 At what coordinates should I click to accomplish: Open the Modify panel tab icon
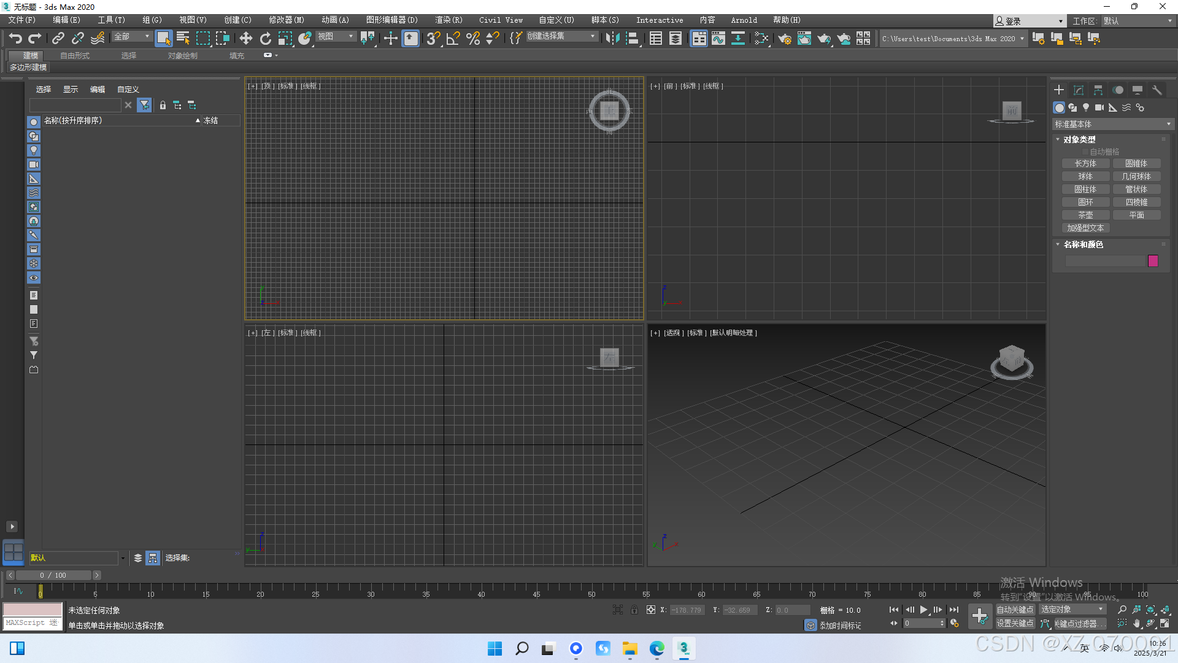click(1079, 90)
